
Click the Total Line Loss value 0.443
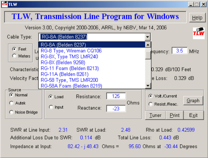[x=165, y=138]
